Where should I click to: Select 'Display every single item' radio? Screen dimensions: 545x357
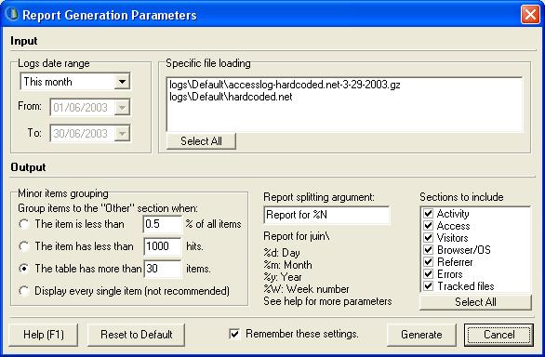click(x=24, y=291)
